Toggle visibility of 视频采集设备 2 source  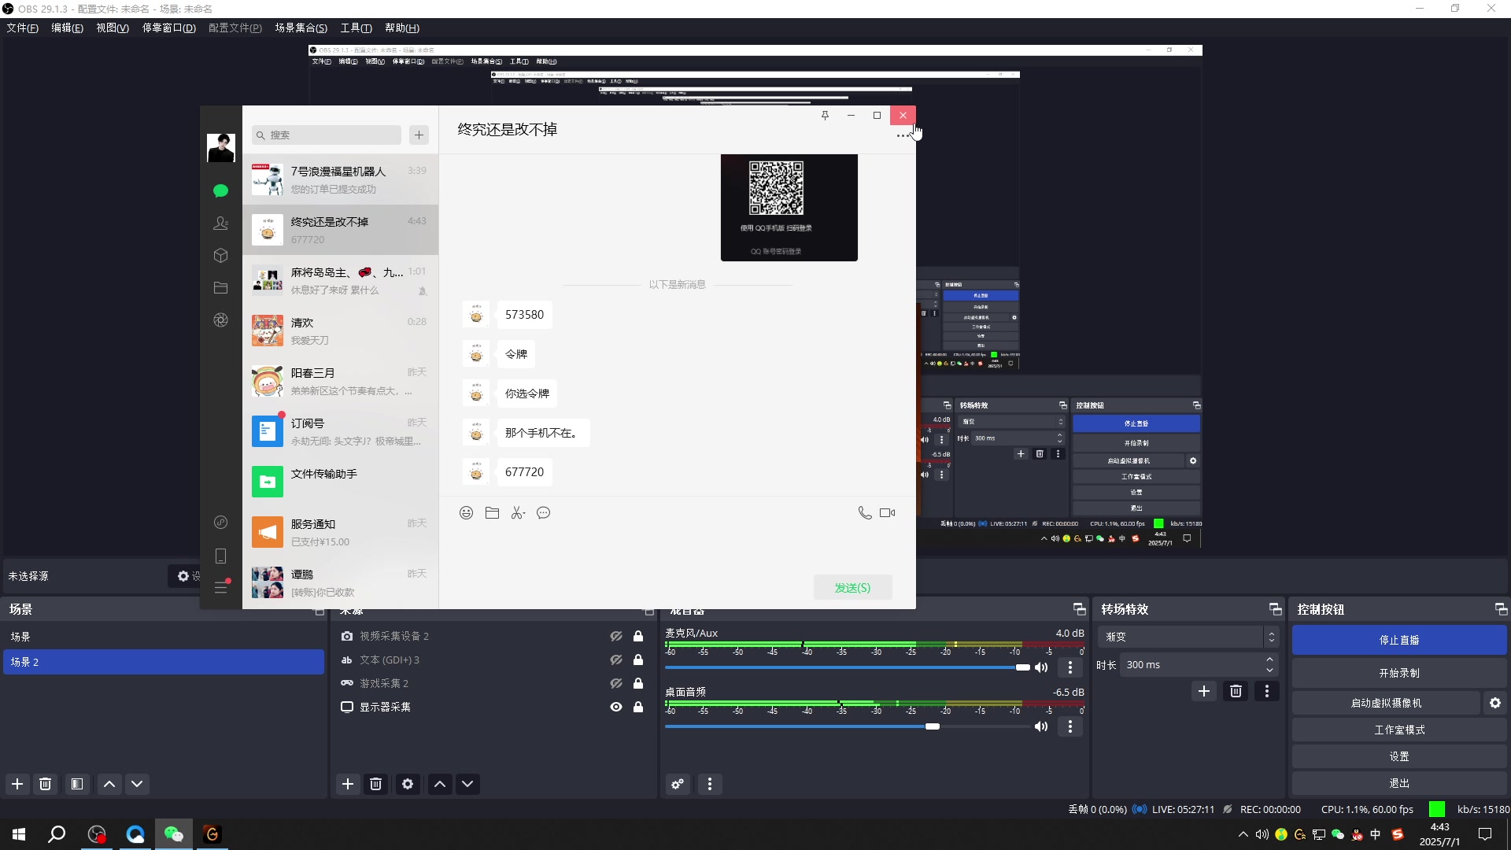[616, 636]
